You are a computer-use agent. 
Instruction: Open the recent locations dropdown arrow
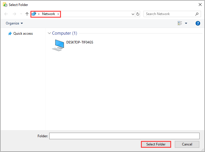coord(21,14)
